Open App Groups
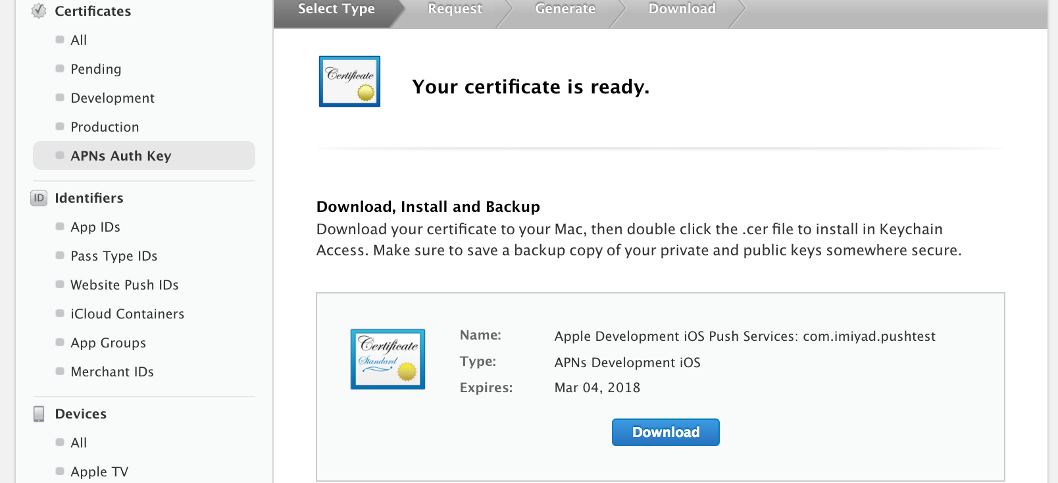This screenshot has width=1058, height=483. point(108,343)
